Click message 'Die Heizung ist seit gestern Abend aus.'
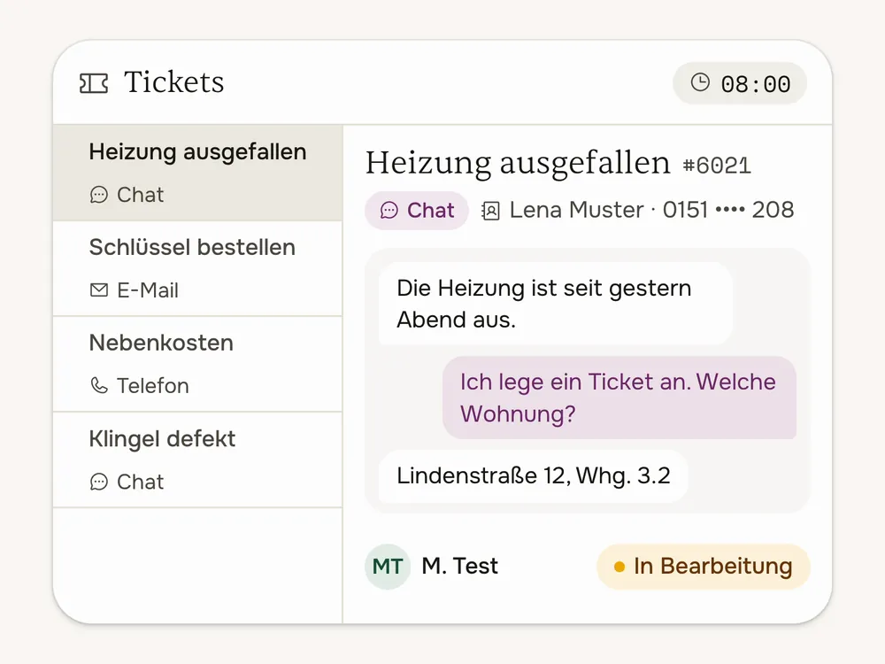 click(556, 304)
